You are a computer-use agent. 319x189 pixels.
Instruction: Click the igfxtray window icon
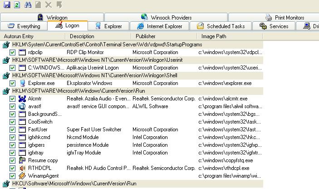click(x=22, y=153)
